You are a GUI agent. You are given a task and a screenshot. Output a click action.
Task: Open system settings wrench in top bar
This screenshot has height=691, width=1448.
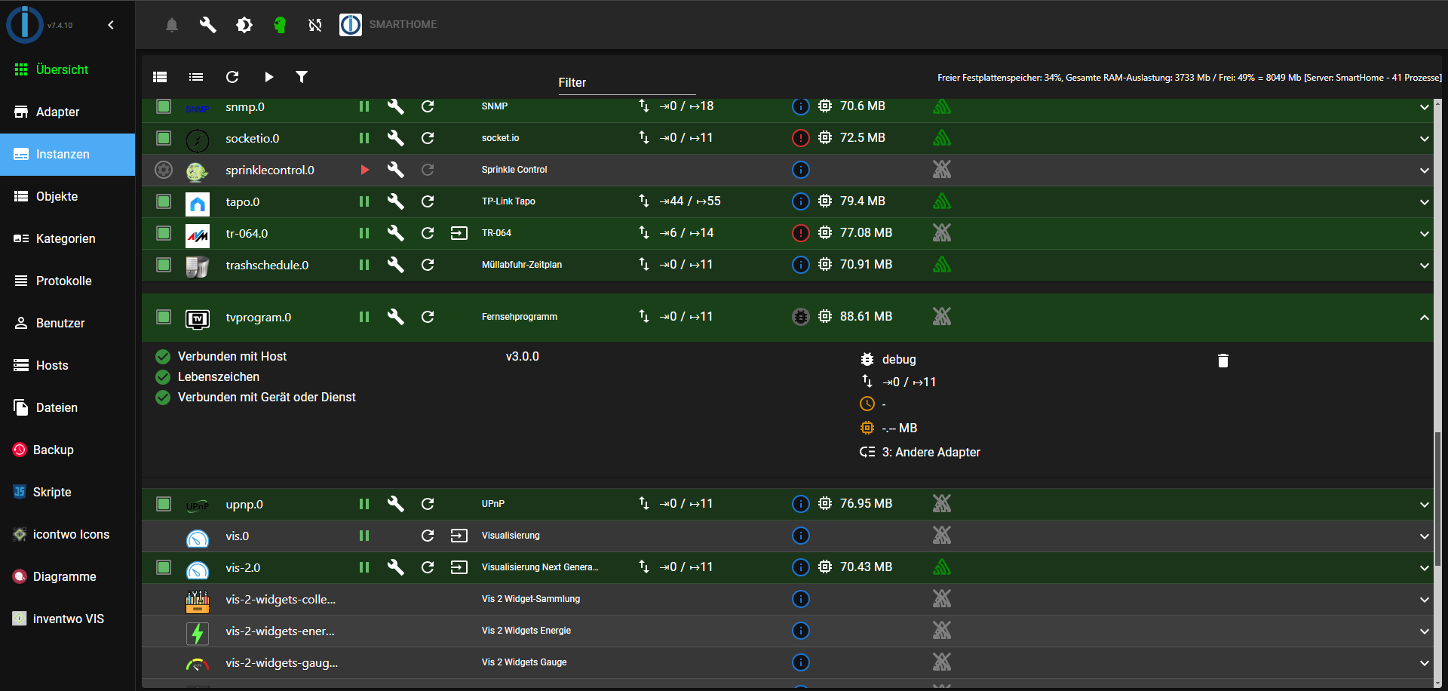[207, 25]
